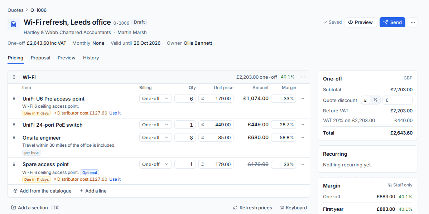Click the quote document icon beside the title

pos(14,24)
